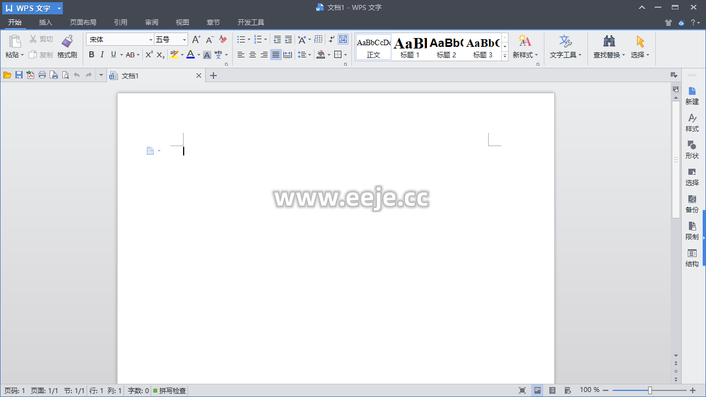Insert a table using the grid icon
This screenshot has height=397, width=706.
(318, 40)
